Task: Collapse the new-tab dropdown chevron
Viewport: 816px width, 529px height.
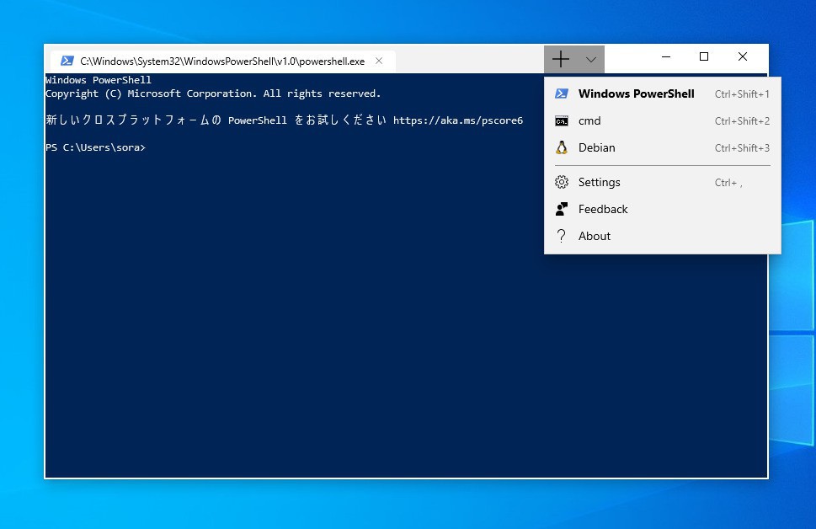Action: 590,59
